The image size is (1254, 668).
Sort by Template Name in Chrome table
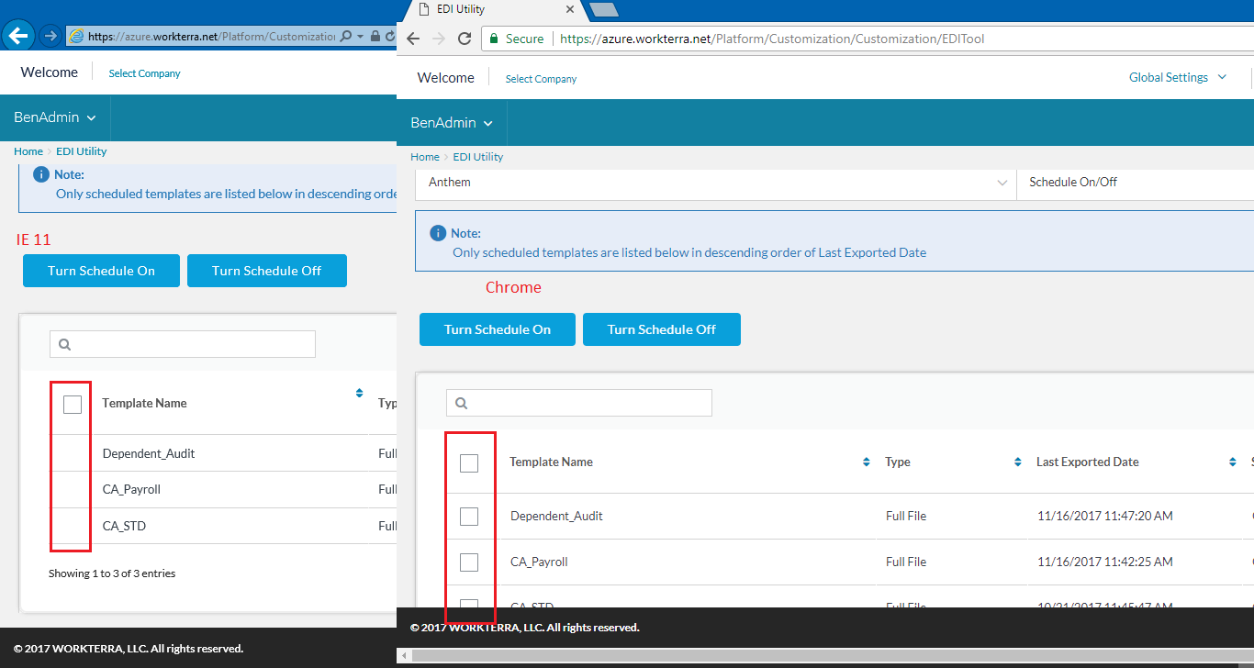coord(866,462)
